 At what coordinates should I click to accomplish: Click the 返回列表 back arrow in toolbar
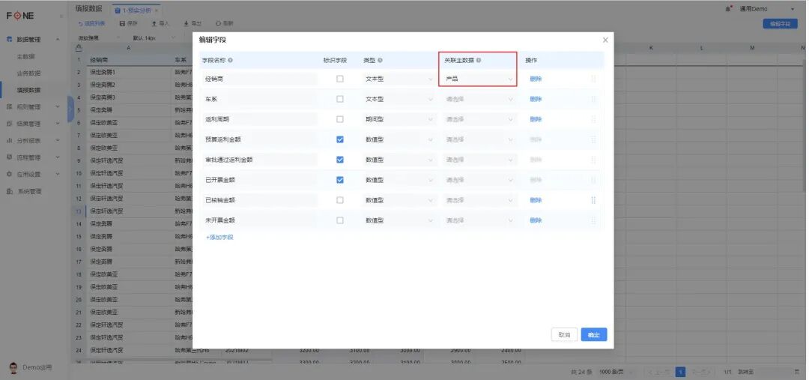click(x=80, y=24)
